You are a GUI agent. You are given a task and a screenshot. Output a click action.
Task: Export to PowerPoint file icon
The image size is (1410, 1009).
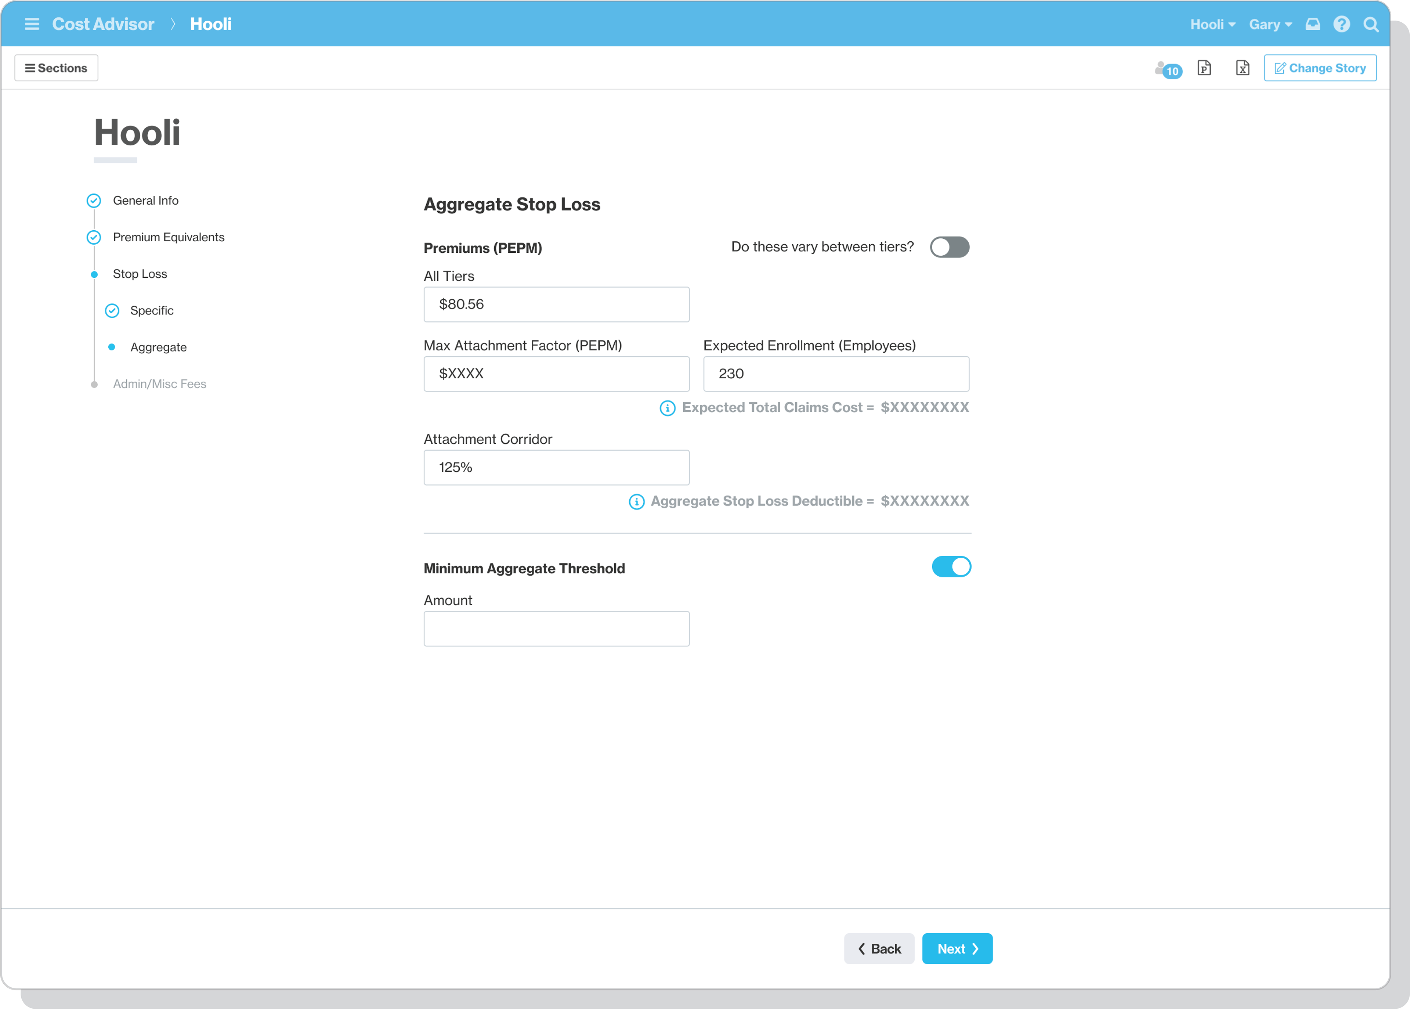[x=1204, y=68]
